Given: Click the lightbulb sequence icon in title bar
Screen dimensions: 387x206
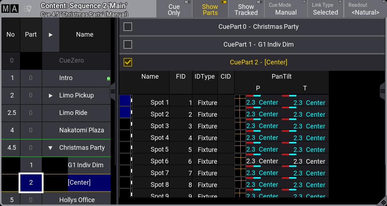Looking at the screenshot, I should click(x=27, y=9).
